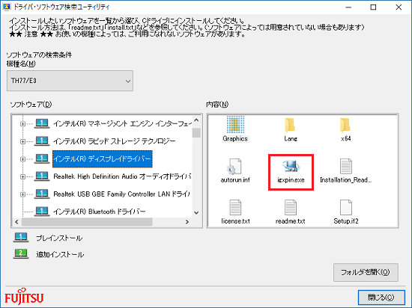Minimize the driver search utility window
This screenshot has width=412, height=308.
pos(348,7)
